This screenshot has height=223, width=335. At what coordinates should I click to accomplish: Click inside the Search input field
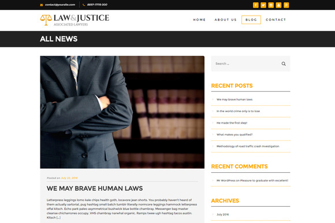pyautogui.click(x=245, y=64)
